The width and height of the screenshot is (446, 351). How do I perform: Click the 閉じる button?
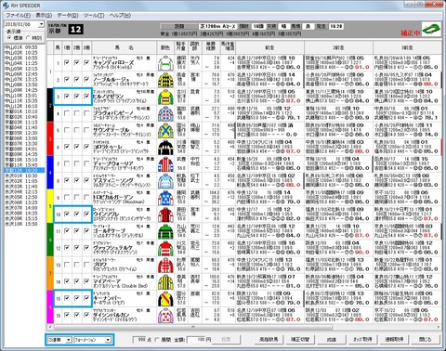click(x=426, y=339)
